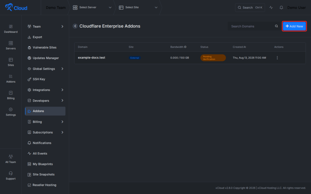Image resolution: width=311 pixels, height=194 pixels.
Task: Go back with the arrow beside page title
Action: pos(75,26)
